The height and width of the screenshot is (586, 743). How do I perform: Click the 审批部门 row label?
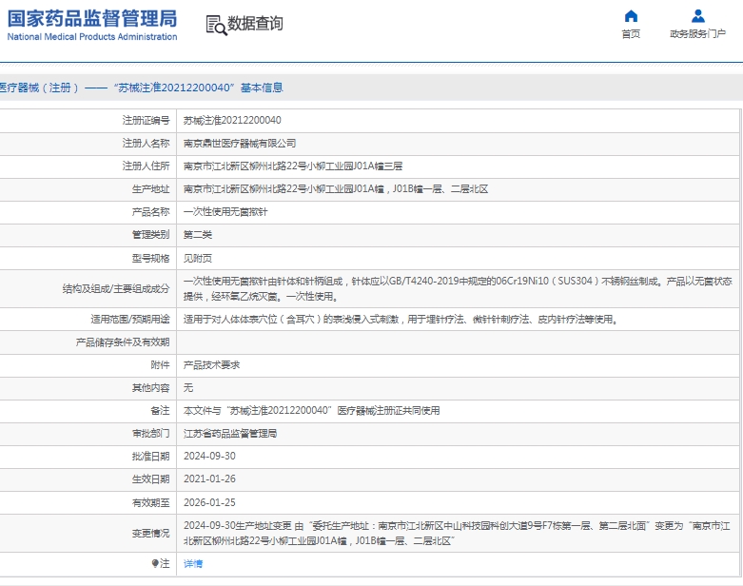tap(150, 434)
